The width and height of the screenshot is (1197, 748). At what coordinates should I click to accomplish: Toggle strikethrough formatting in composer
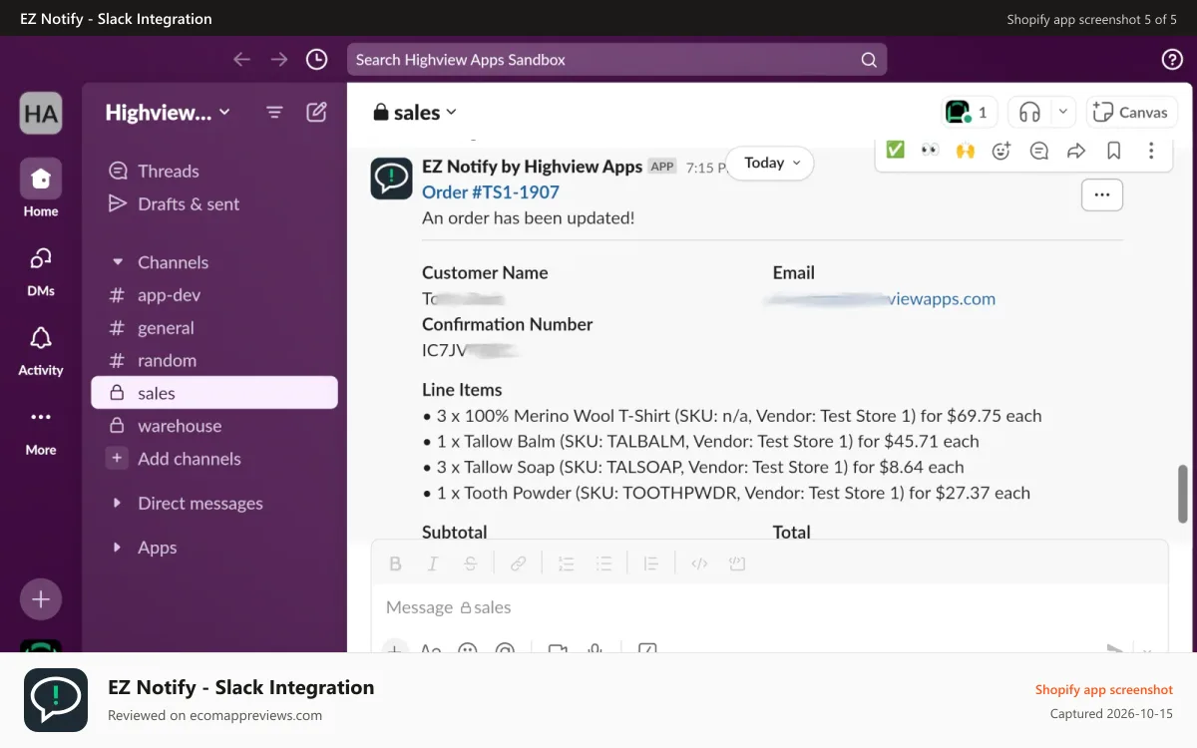471,563
